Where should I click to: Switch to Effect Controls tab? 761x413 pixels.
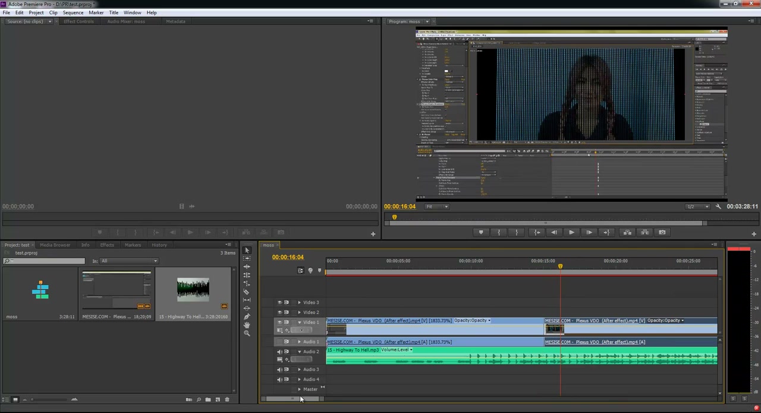click(78, 21)
